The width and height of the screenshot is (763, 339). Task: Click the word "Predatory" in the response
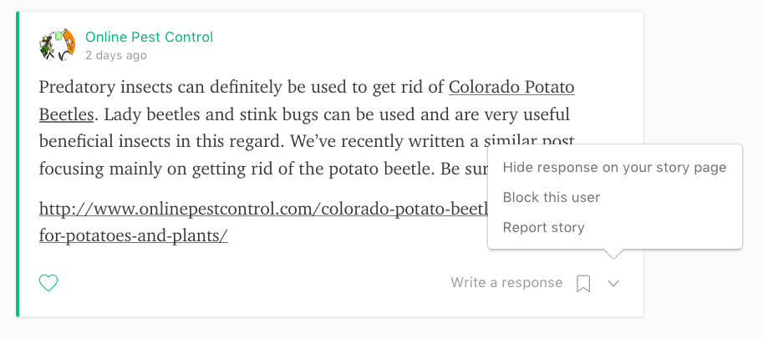point(77,87)
